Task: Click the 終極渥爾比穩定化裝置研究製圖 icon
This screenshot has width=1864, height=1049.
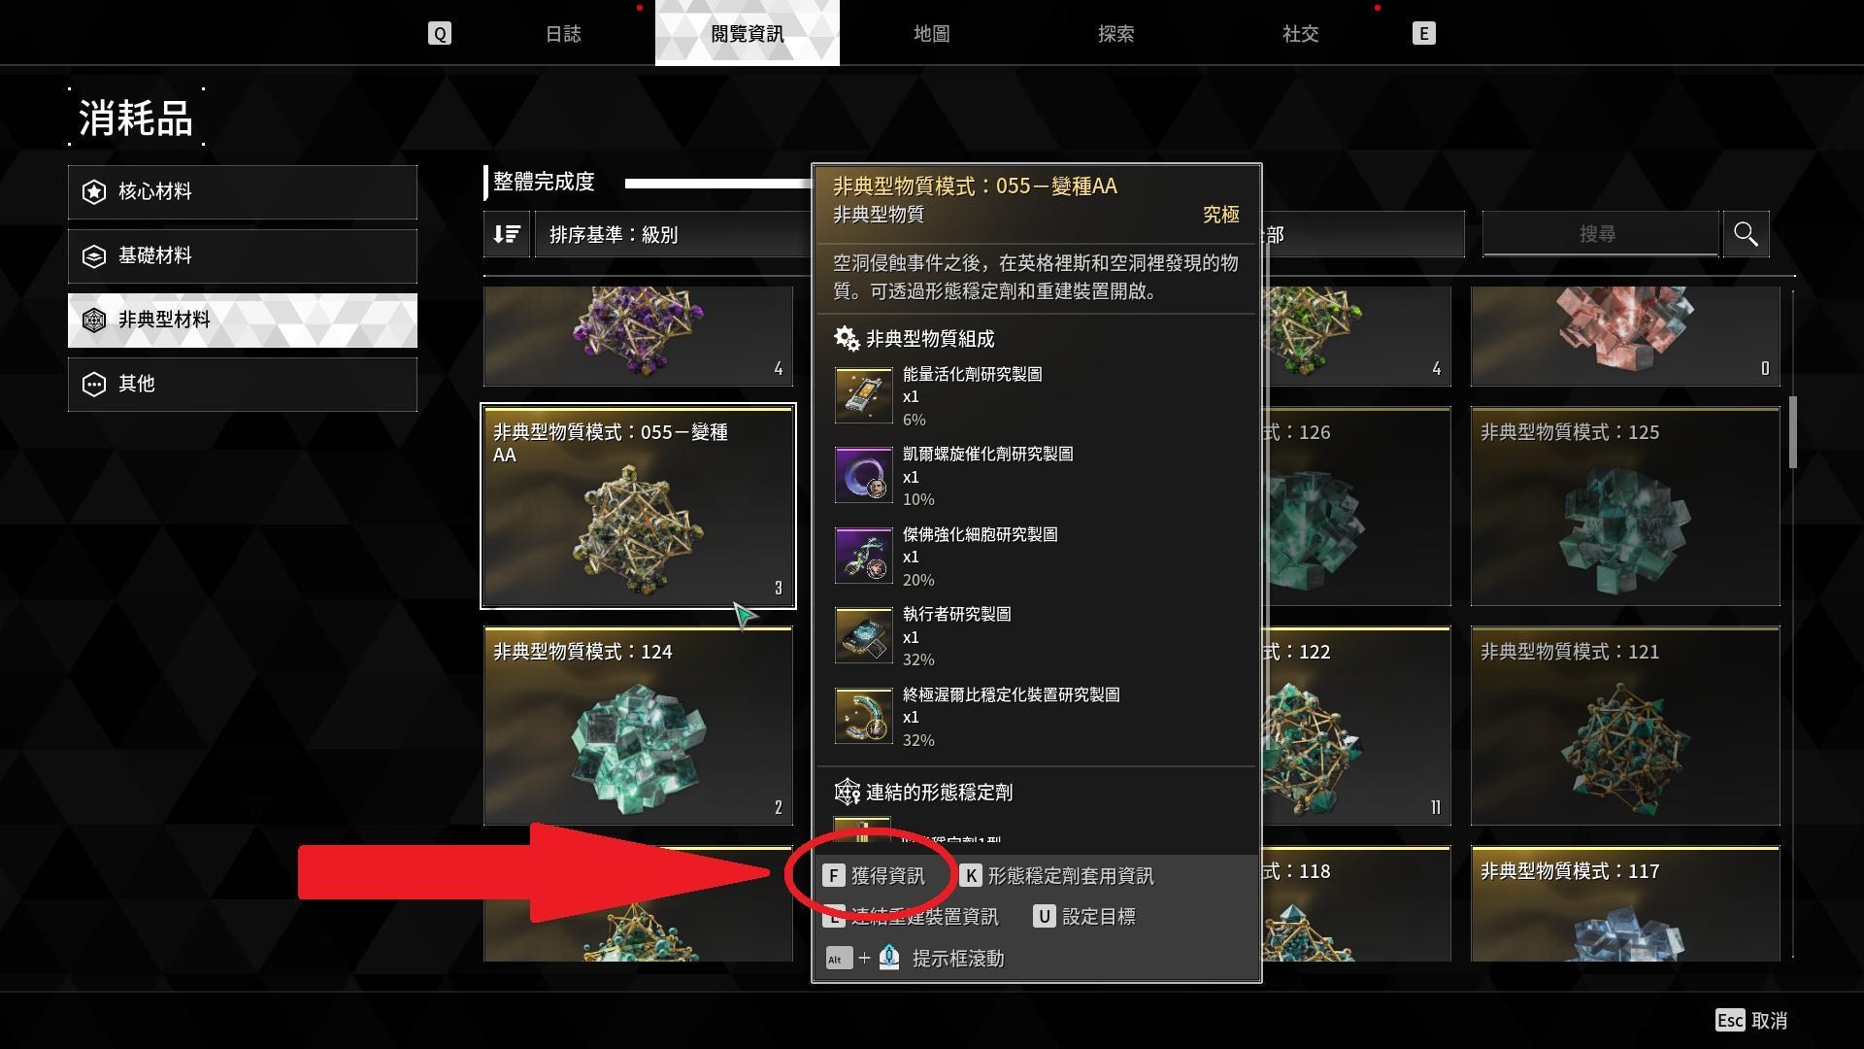Action: coord(863,716)
